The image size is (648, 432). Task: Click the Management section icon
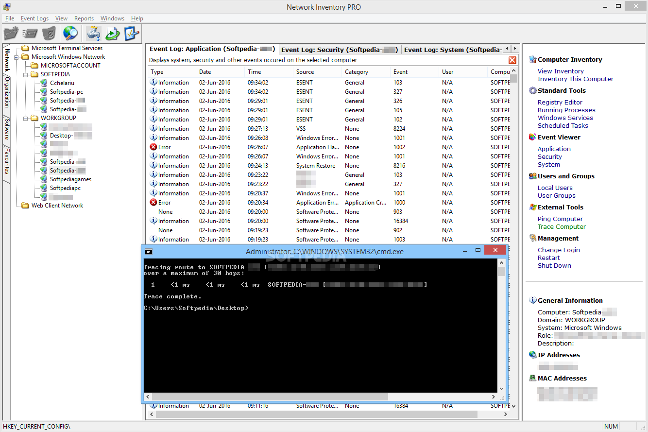click(533, 238)
